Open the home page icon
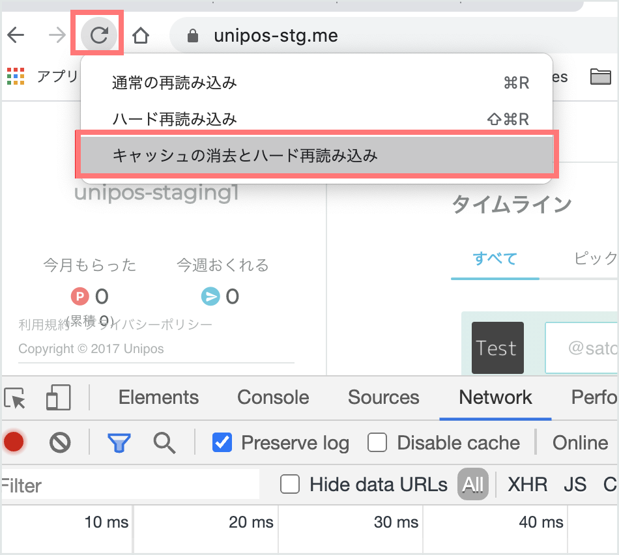This screenshot has height=555, width=619. pyautogui.click(x=141, y=35)
